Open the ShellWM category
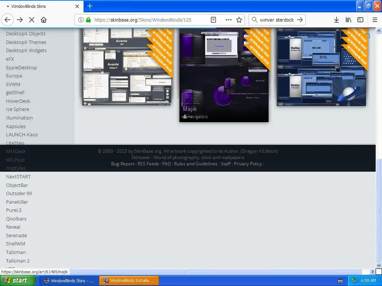 click(16, 244)
